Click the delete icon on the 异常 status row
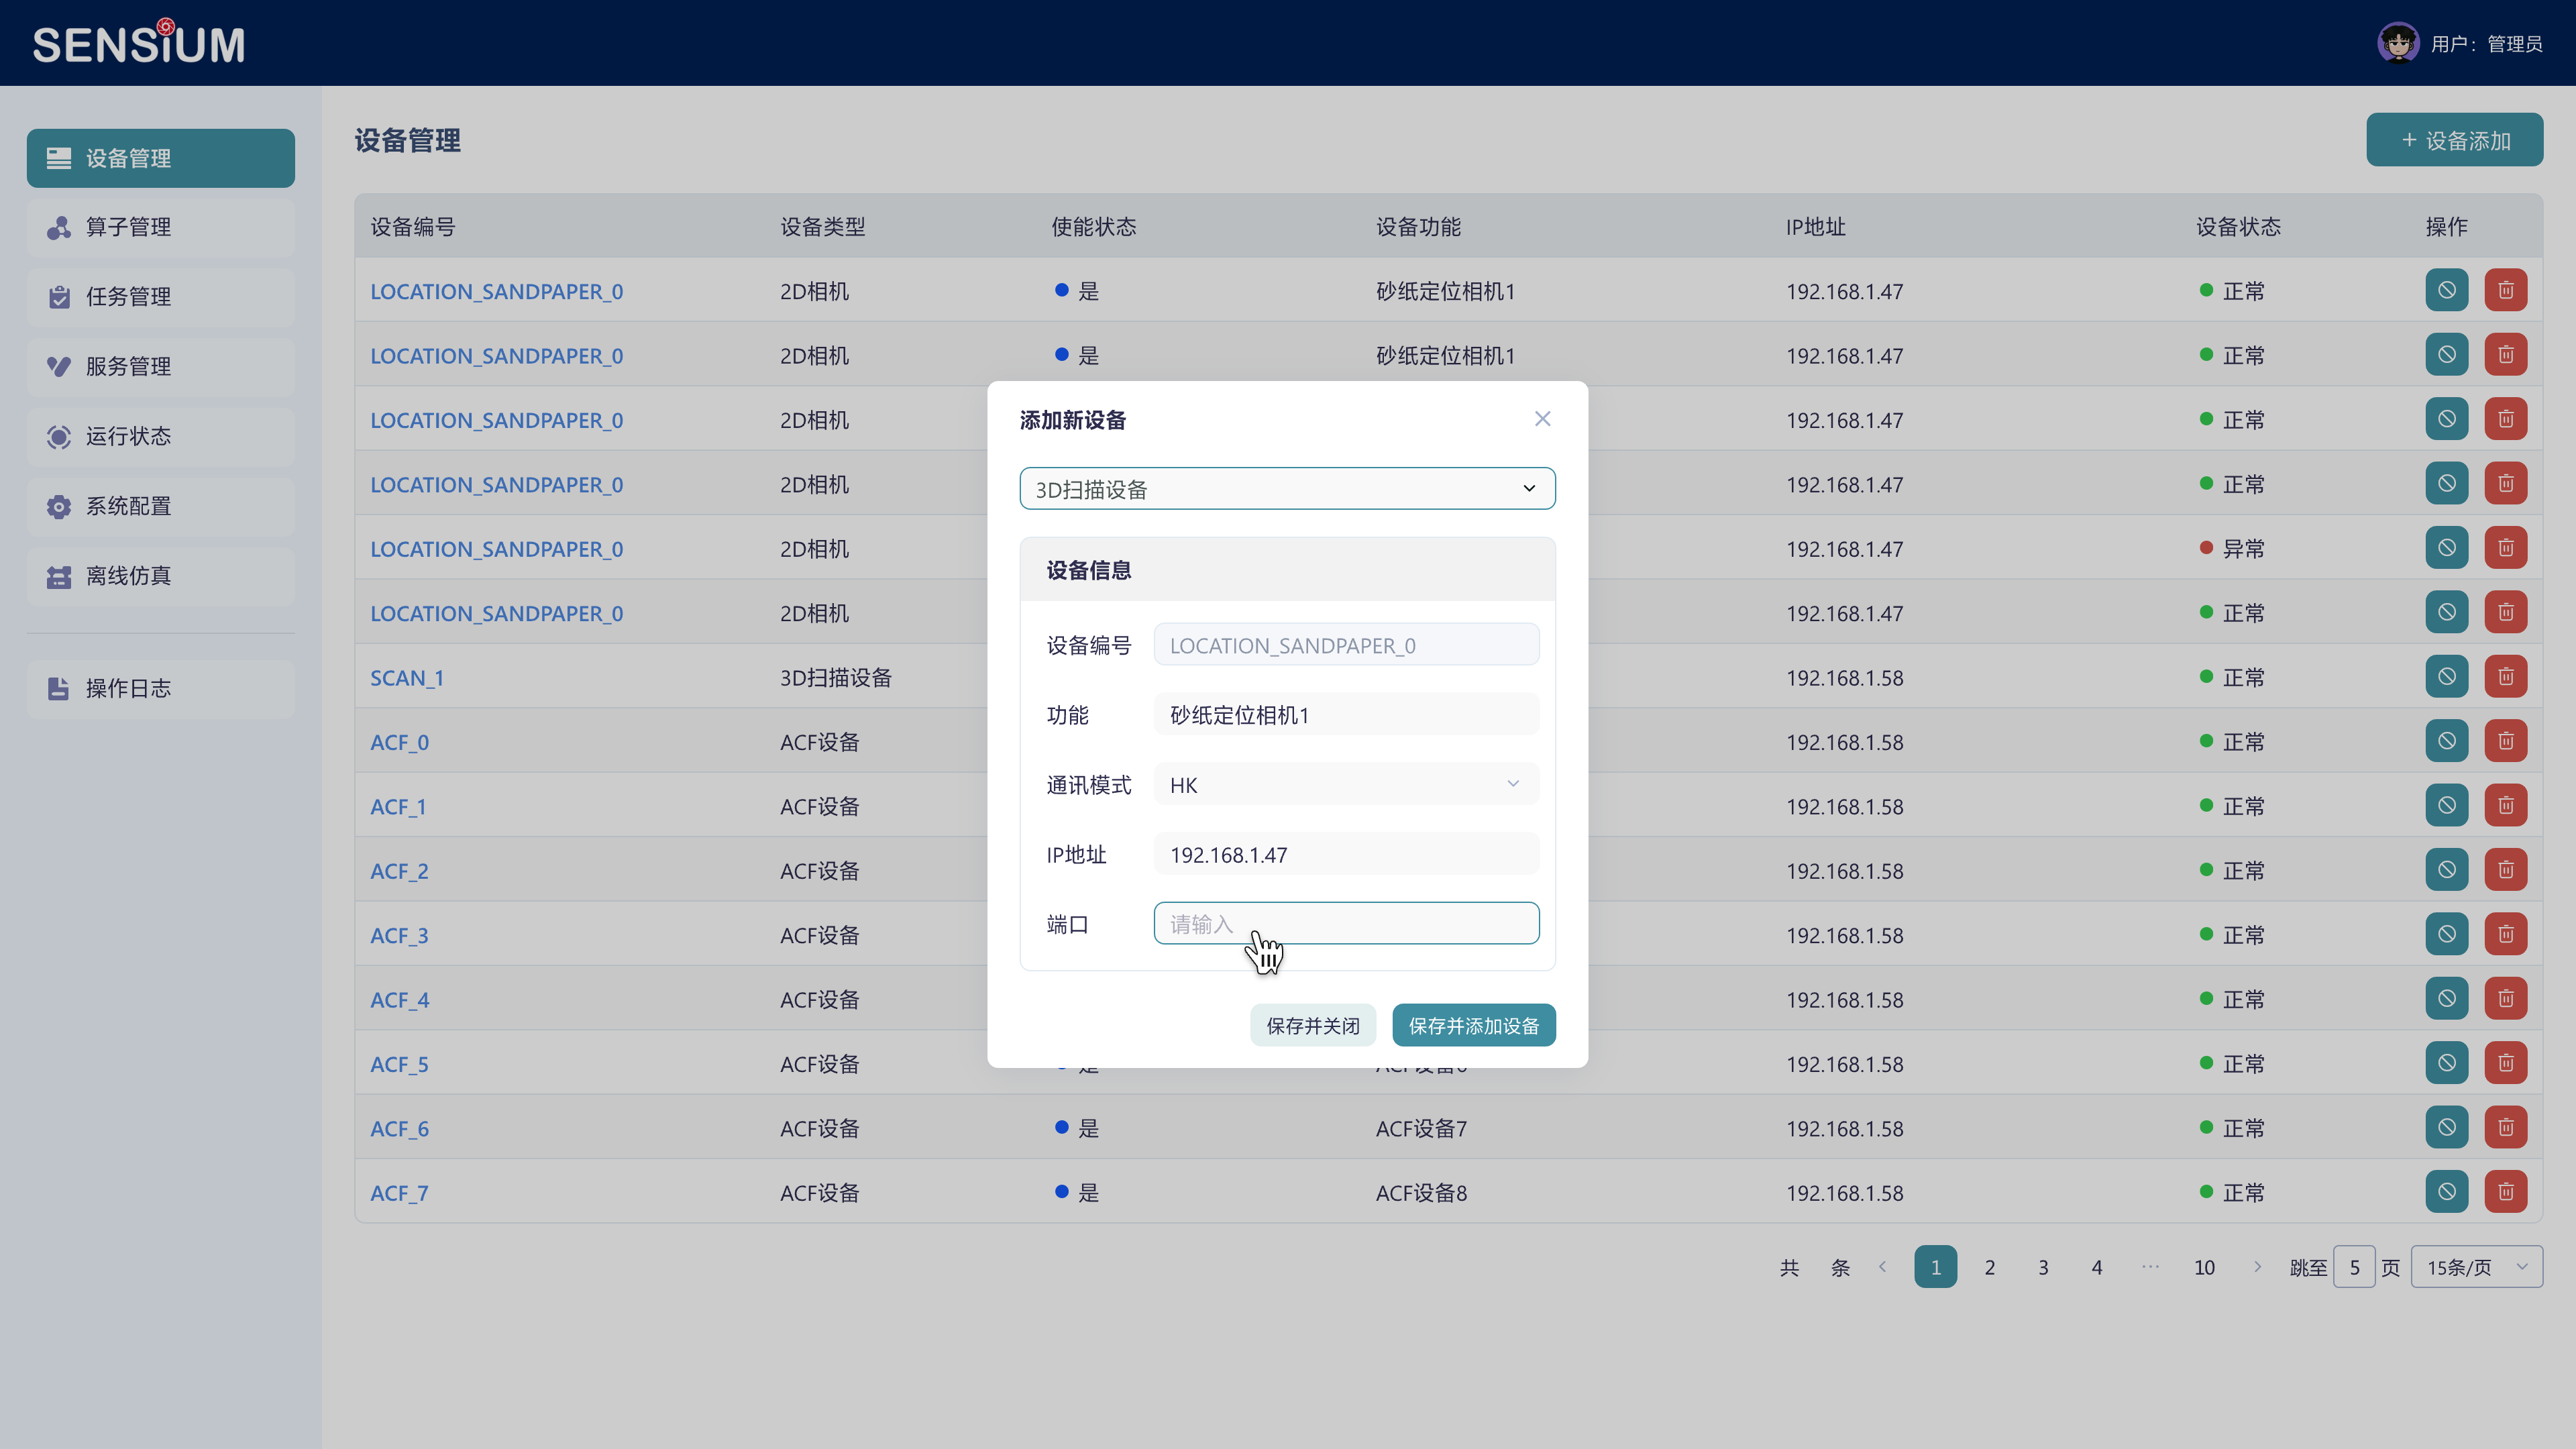2576x1449 pixels. tap(2505, 548)
